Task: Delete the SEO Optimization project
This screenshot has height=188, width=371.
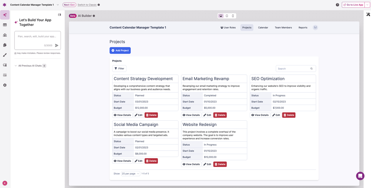Action: [288, 115]
